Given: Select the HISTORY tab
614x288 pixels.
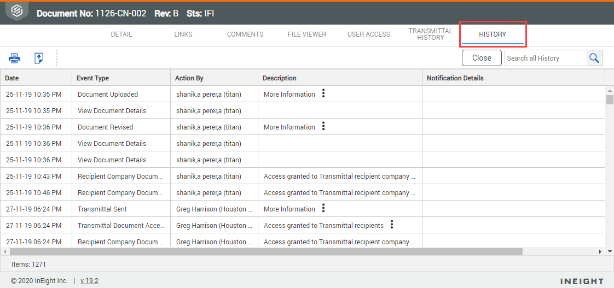Looking at the screenshot, I should [493, 34].
